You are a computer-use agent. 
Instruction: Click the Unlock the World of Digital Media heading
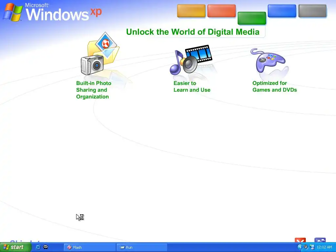coord(193,32)
